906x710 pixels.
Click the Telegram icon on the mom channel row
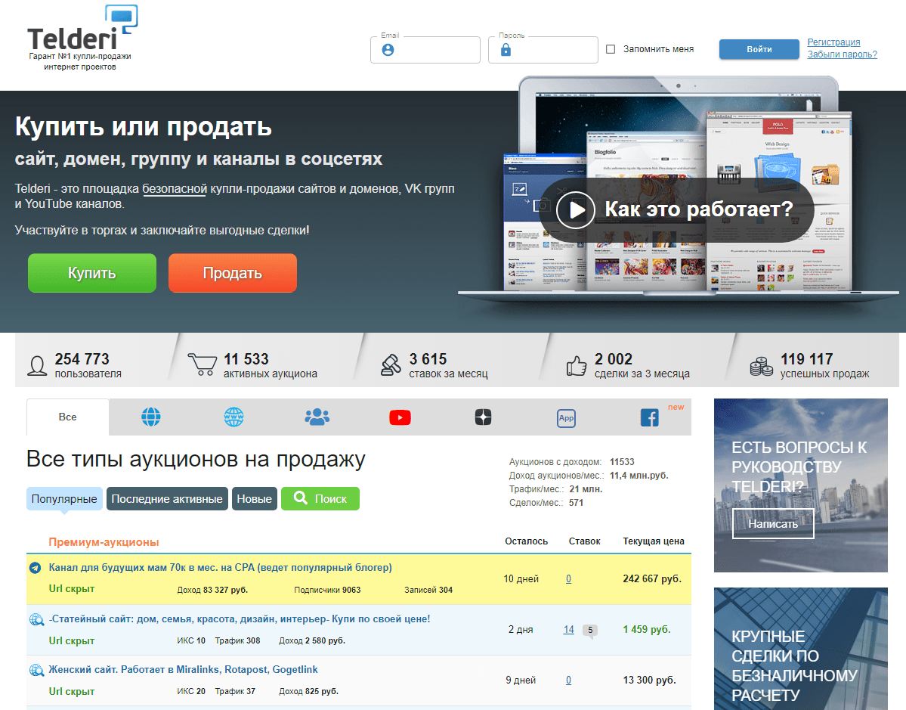pos(36,568)
